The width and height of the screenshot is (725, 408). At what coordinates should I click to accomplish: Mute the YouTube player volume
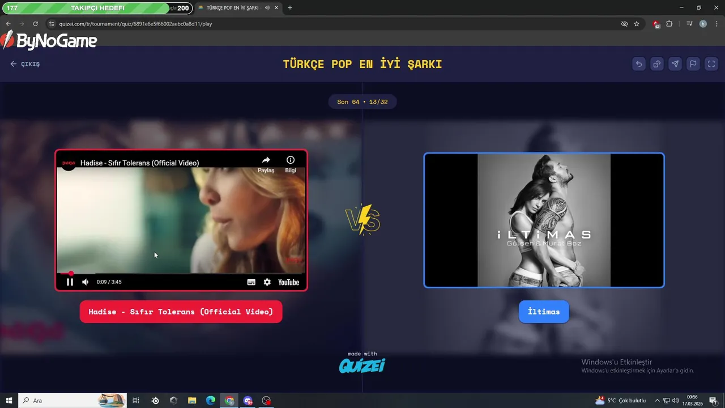coord(86,282)
